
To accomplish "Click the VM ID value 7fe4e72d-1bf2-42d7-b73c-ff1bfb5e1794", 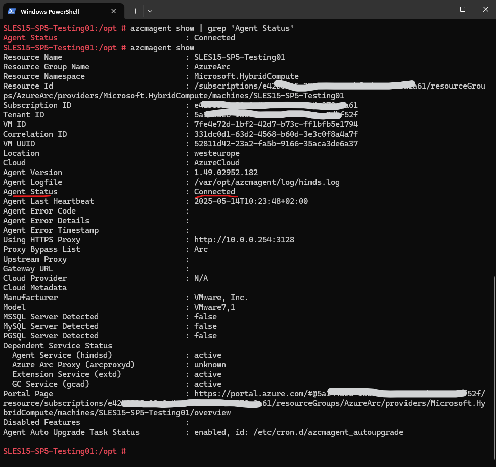I will click(x=276, y=124).
